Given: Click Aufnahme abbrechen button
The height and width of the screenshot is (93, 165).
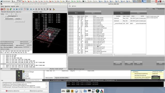Looking at the screenshot, I should point(13,91).
